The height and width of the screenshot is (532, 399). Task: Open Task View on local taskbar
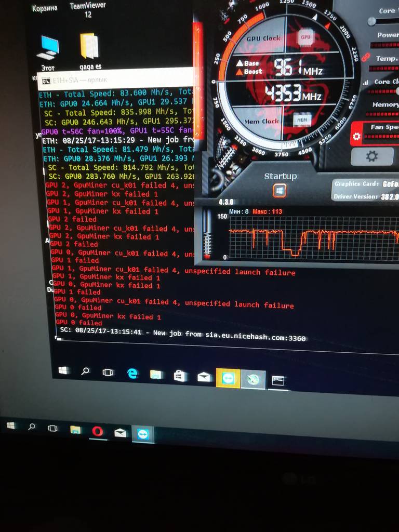[52, 428]
